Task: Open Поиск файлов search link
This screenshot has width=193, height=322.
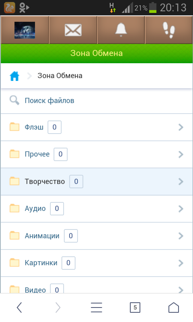Action: coord(49,101)
